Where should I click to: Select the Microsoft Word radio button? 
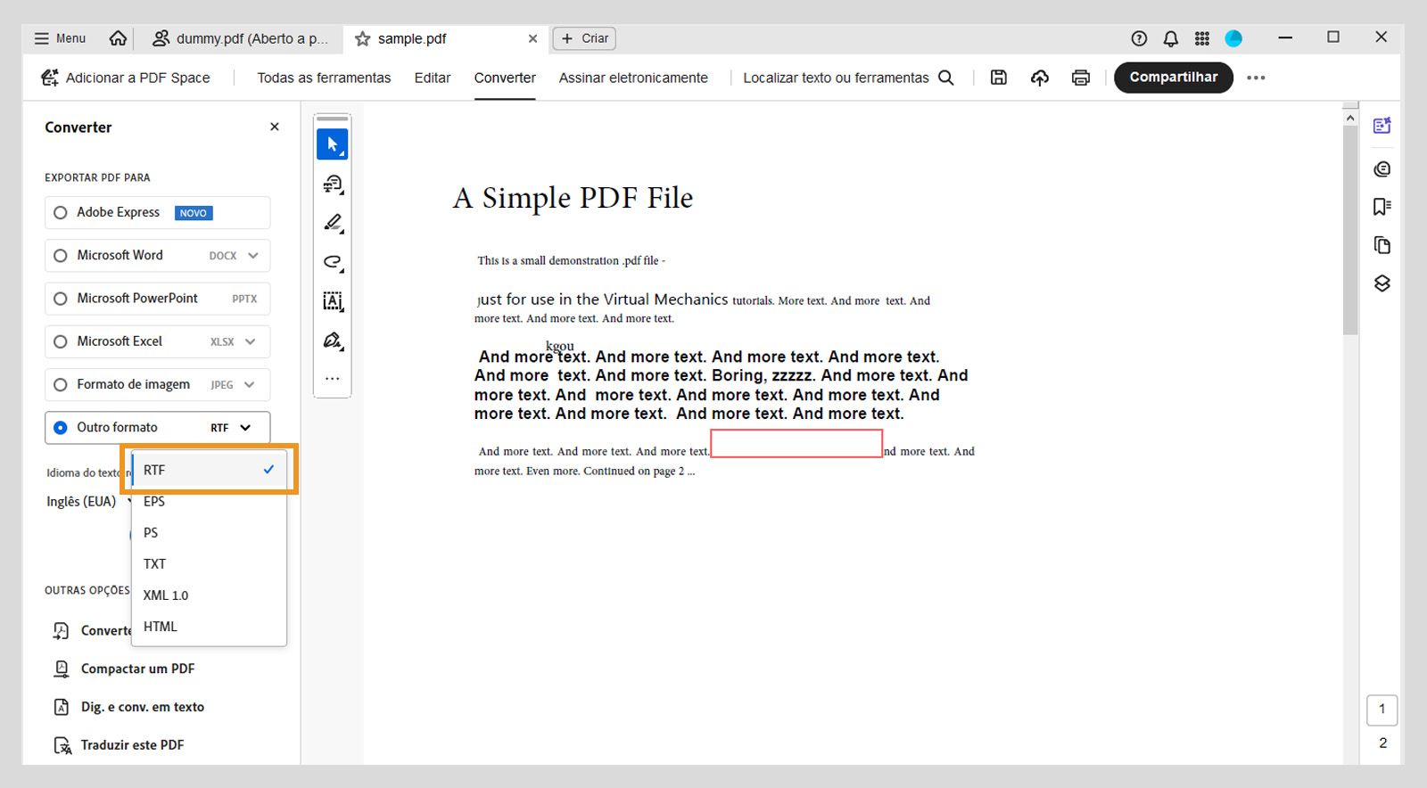pos(61,256)
